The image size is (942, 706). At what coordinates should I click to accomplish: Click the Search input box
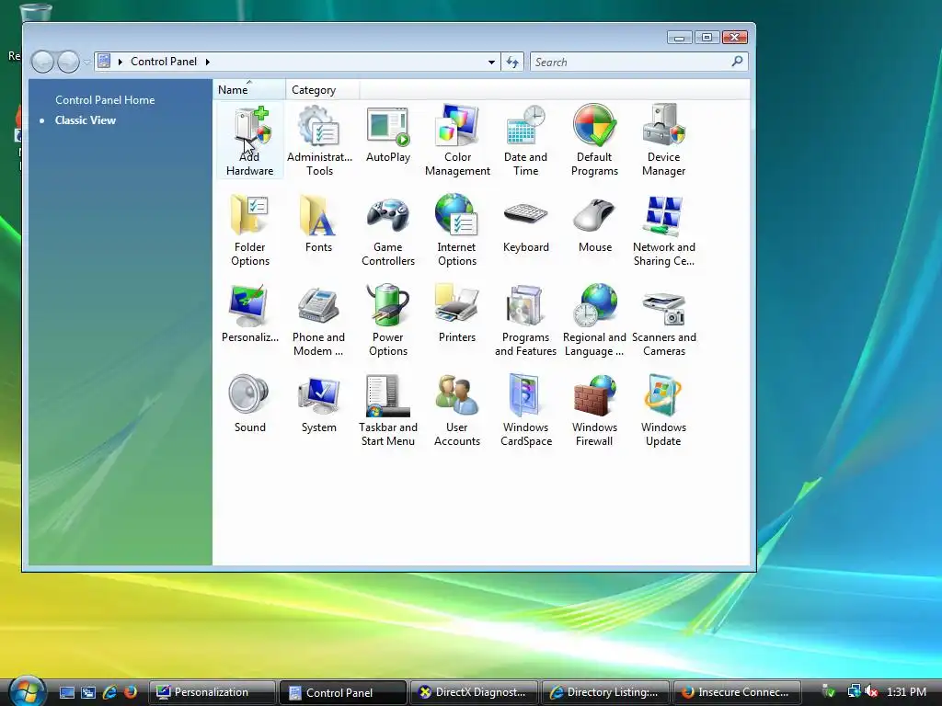point(629,62)
